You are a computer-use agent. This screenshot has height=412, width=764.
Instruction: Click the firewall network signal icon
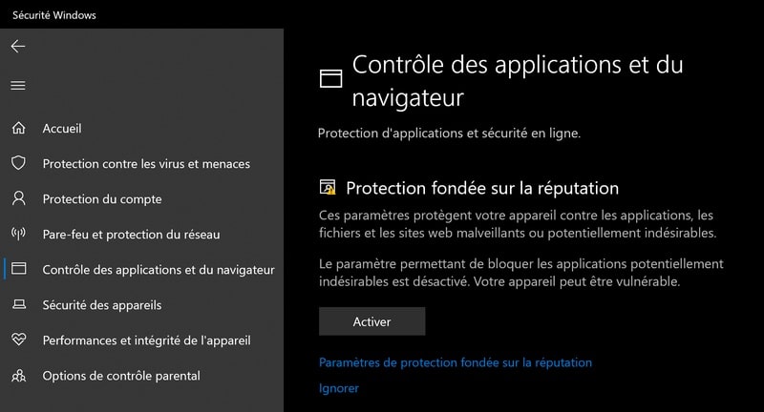click(x=18, y=234)
